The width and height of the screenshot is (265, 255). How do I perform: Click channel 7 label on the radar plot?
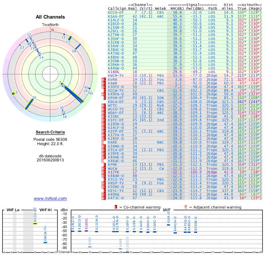click(x=60, y=83)
